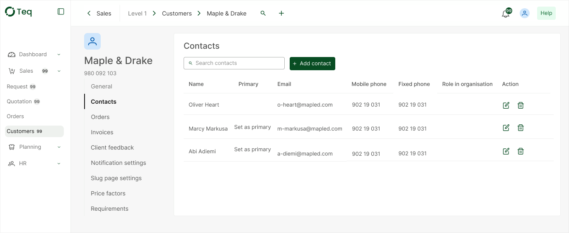Click the search magnifier in breadcrumb bar

263,13
